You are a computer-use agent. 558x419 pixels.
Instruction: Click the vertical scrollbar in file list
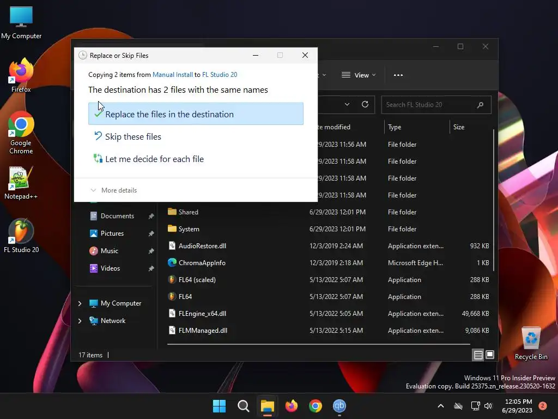[494, 200]
